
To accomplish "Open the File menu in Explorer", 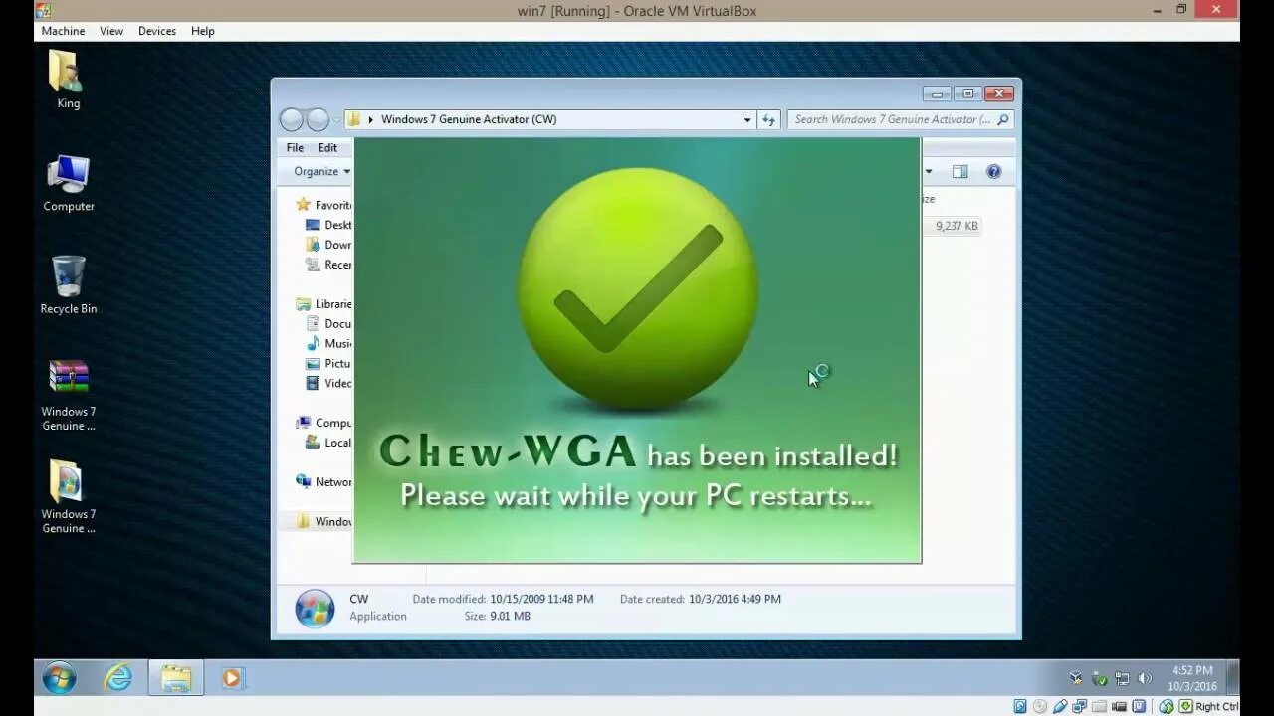I will [295, 147].
